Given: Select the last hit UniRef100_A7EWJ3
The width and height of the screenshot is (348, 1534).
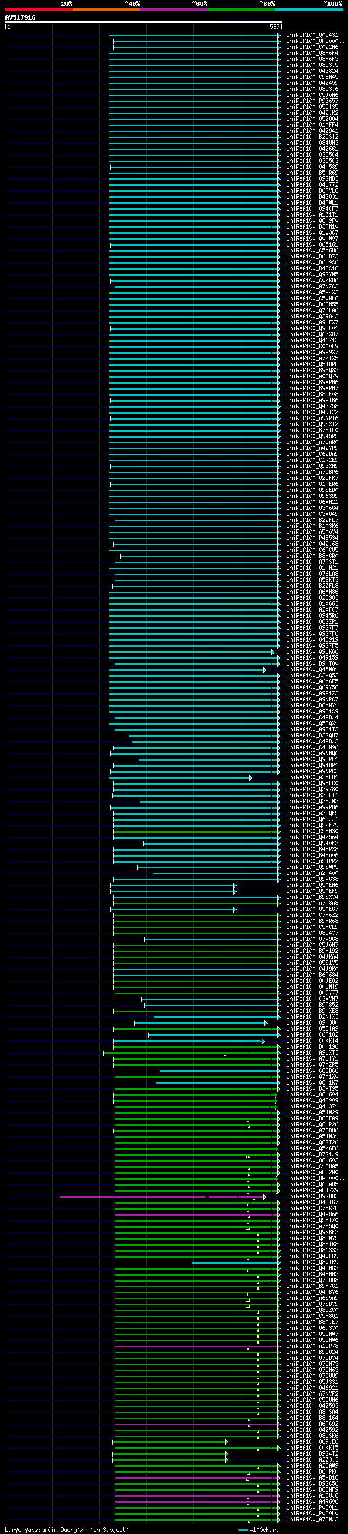Looking at the screenshot, I should [x=312, y=1520].
